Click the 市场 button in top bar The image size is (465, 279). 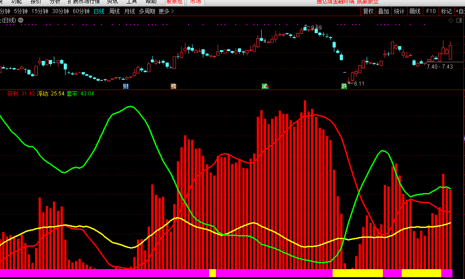pyautogui.click(x=195, y=2)
